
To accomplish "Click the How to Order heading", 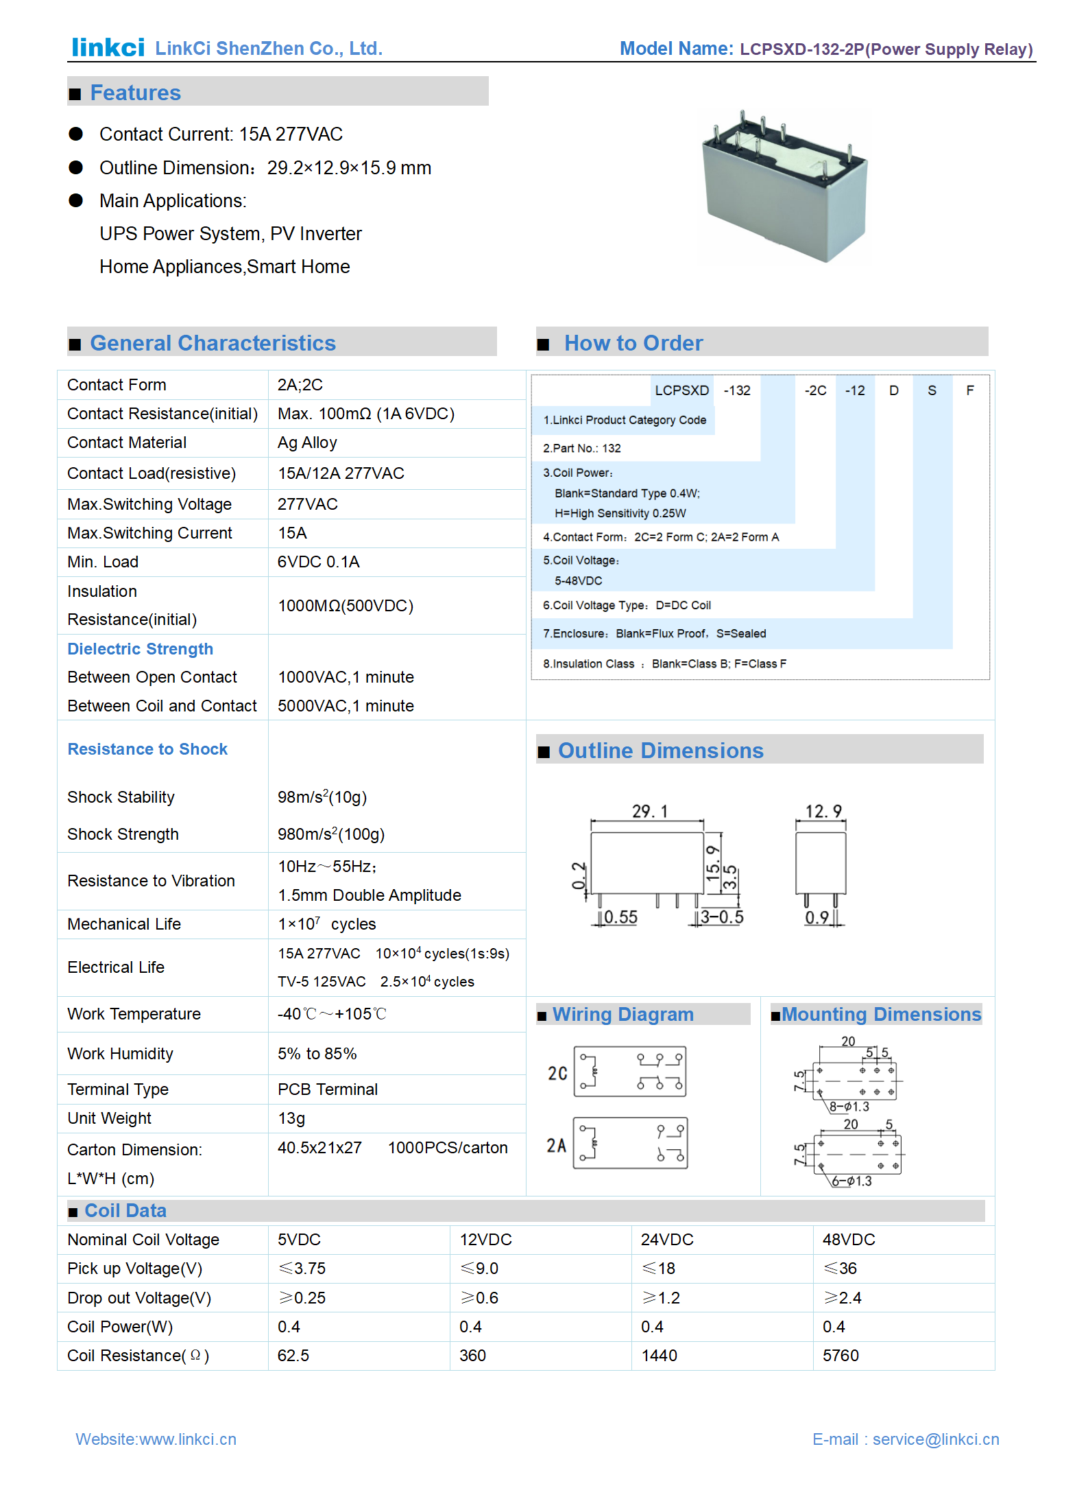I will click(633, 343).
